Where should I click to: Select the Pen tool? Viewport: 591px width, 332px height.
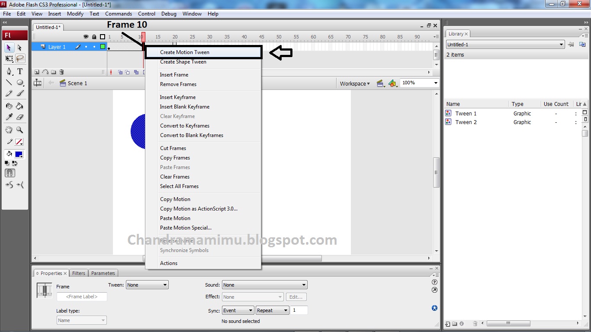pyautogui.click(x=9, y=71)
